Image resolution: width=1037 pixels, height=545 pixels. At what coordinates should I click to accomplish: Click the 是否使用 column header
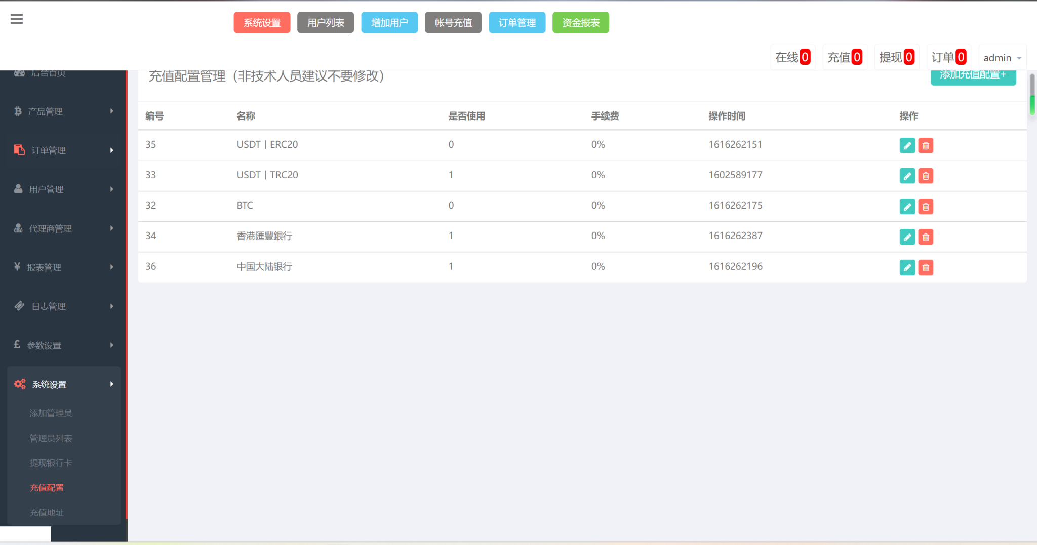click(x=467, y=116)
